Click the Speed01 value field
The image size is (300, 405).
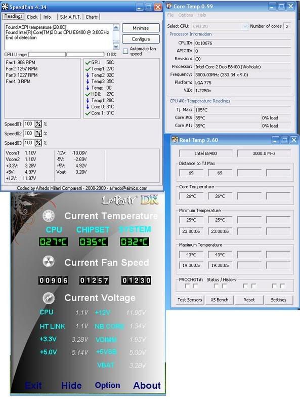coord(29,124)
